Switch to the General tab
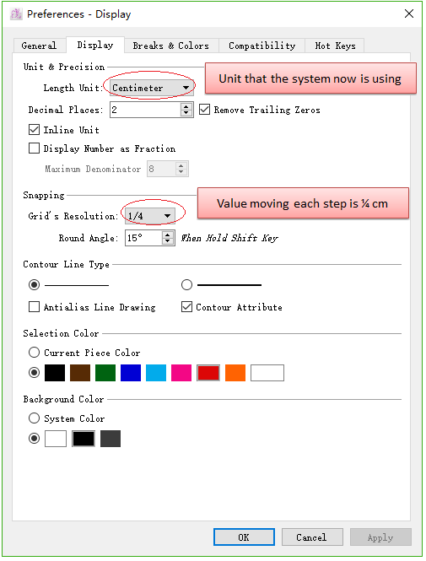The image size is (426, 561). tap(39, 46)
